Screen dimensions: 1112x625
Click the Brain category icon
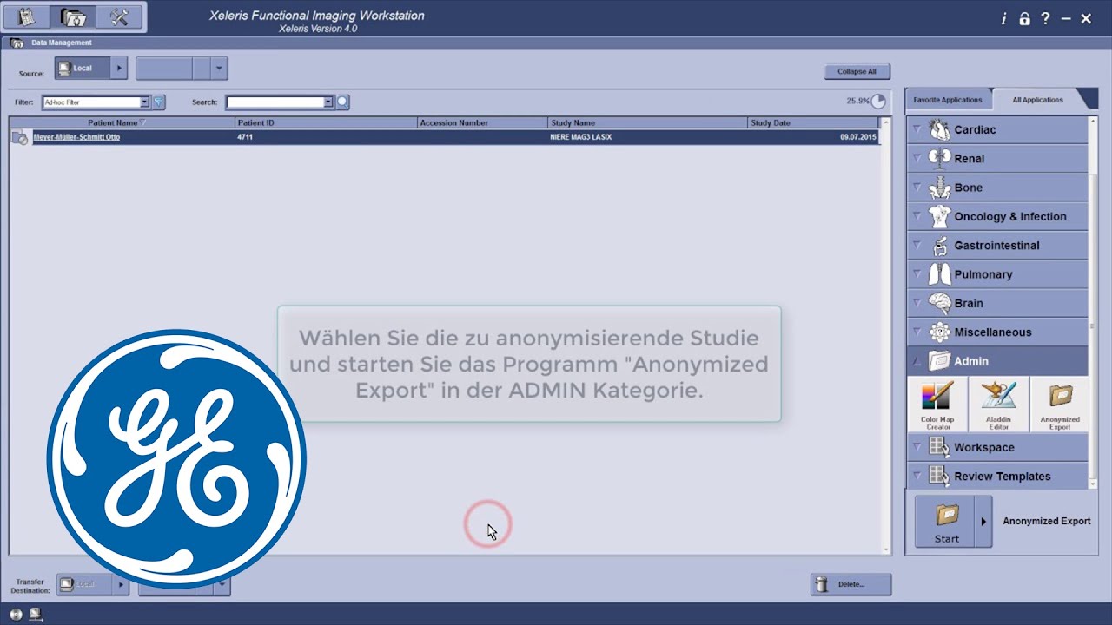pos(939,303)
